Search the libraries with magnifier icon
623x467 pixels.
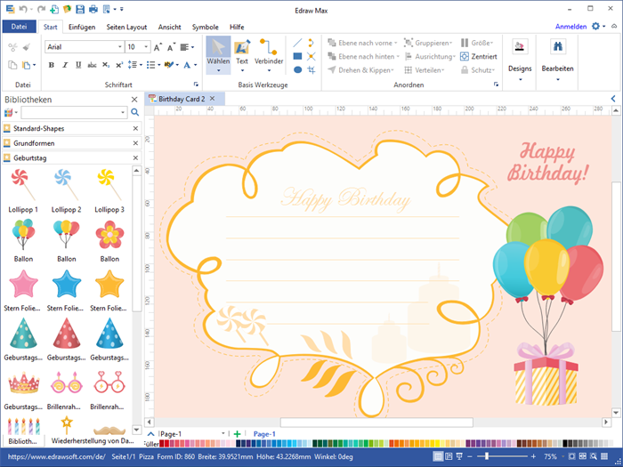coord(135,113)
